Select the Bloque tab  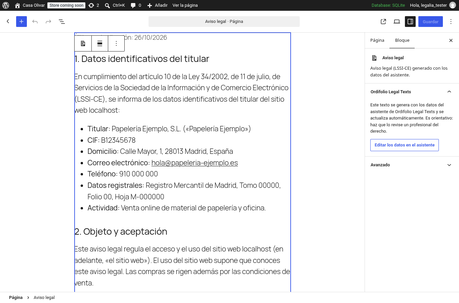(402, 40)
